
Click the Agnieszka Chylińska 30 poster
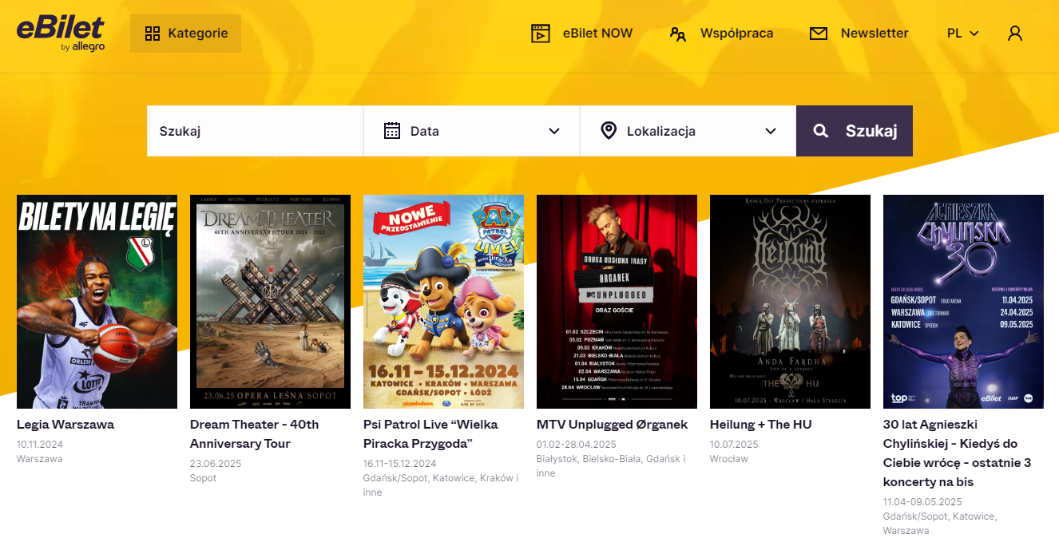963,302
